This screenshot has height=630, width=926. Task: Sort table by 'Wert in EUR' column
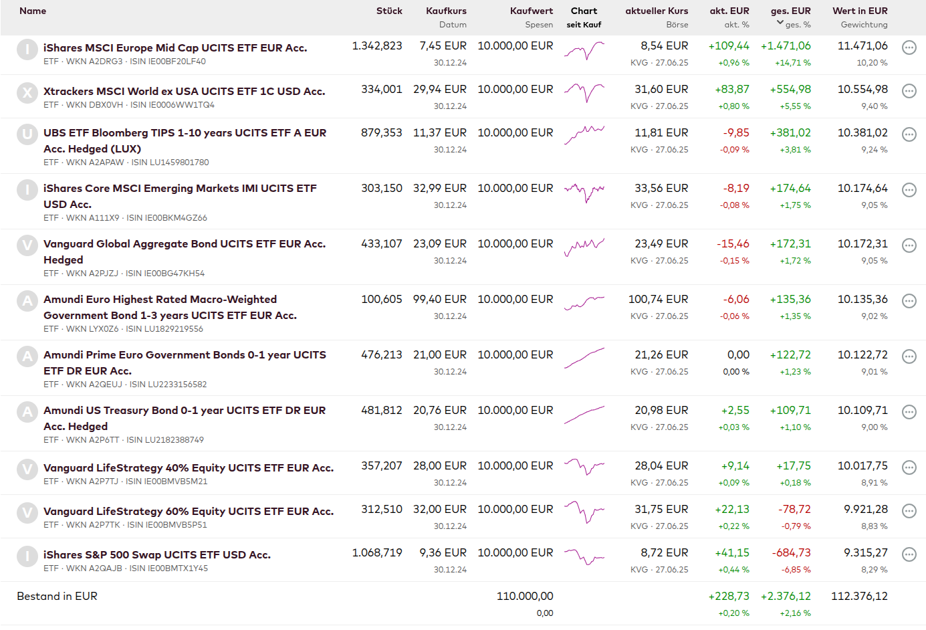(860, 11)
